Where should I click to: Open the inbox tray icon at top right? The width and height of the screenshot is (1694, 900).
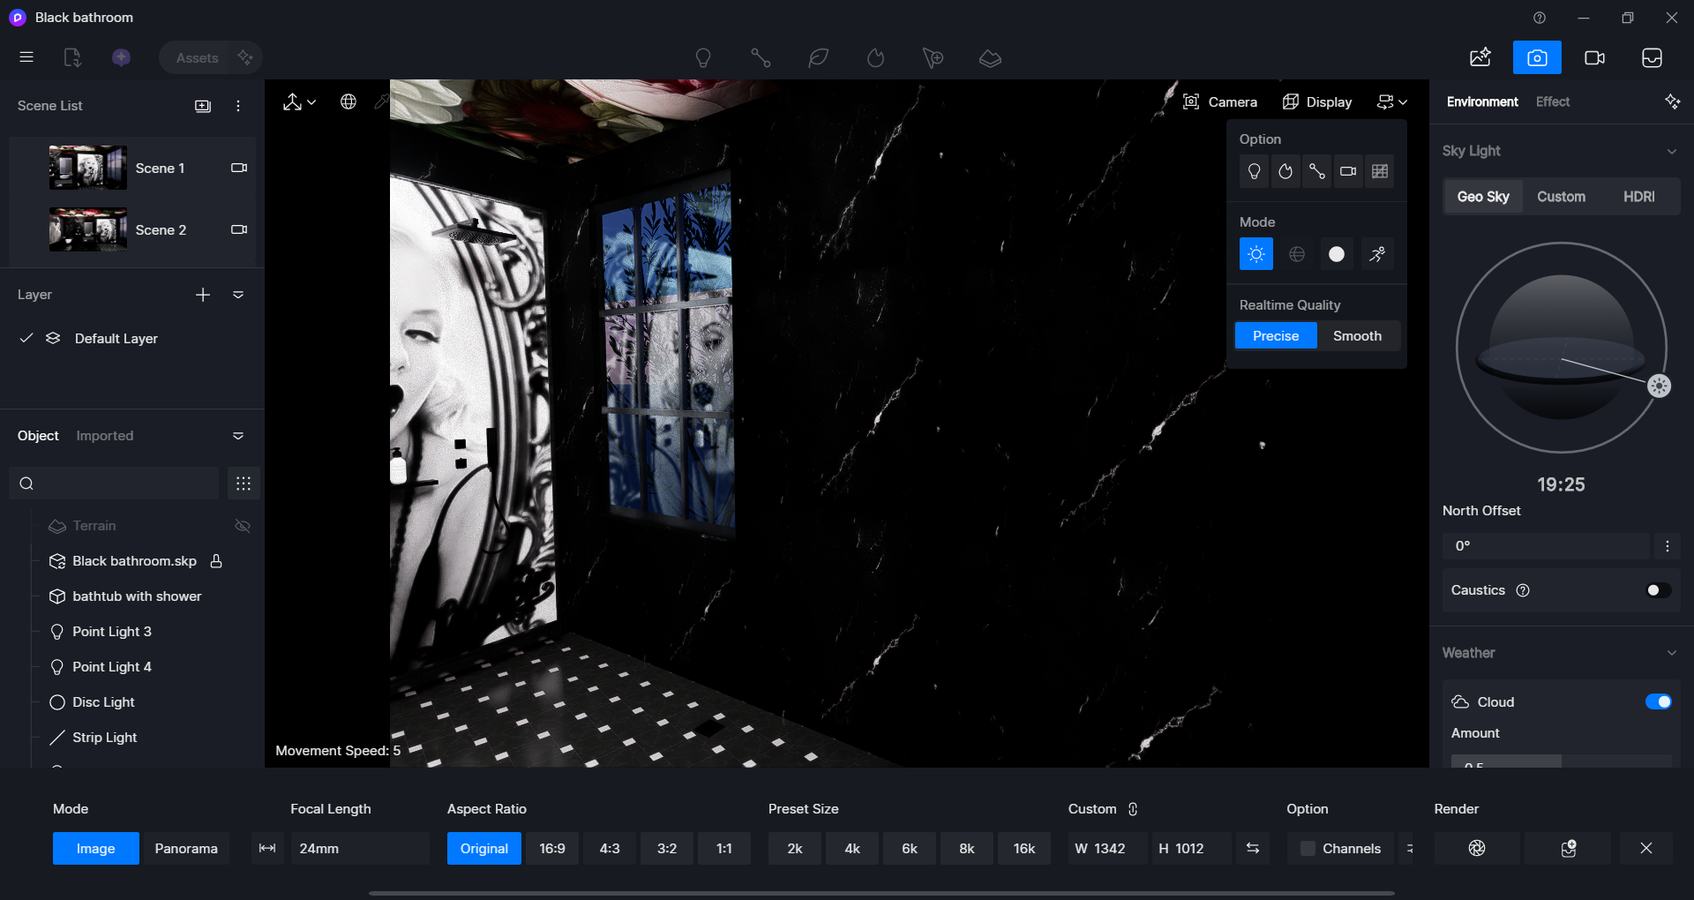[x=1652, y=57]
